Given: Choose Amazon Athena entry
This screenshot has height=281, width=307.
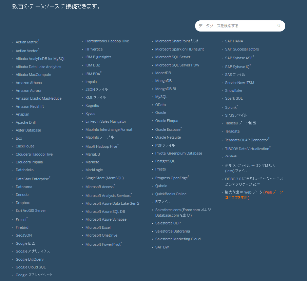Looking at the screenshot, I should click(29, 83).
